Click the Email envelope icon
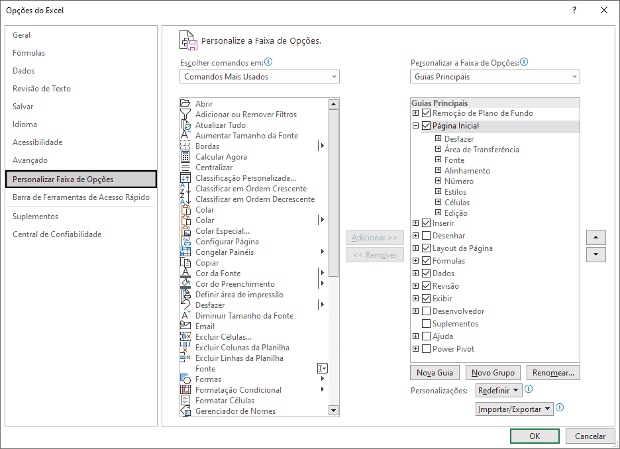The image size is (620, 449). point(185,326)
